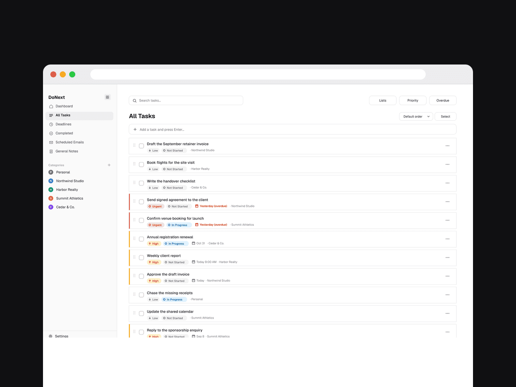Image resolution: width=516 pixels, height=387 pixels.
Task: Click the plus icon in the add task field
Action: pyautogui.click(x=135, y=129)
